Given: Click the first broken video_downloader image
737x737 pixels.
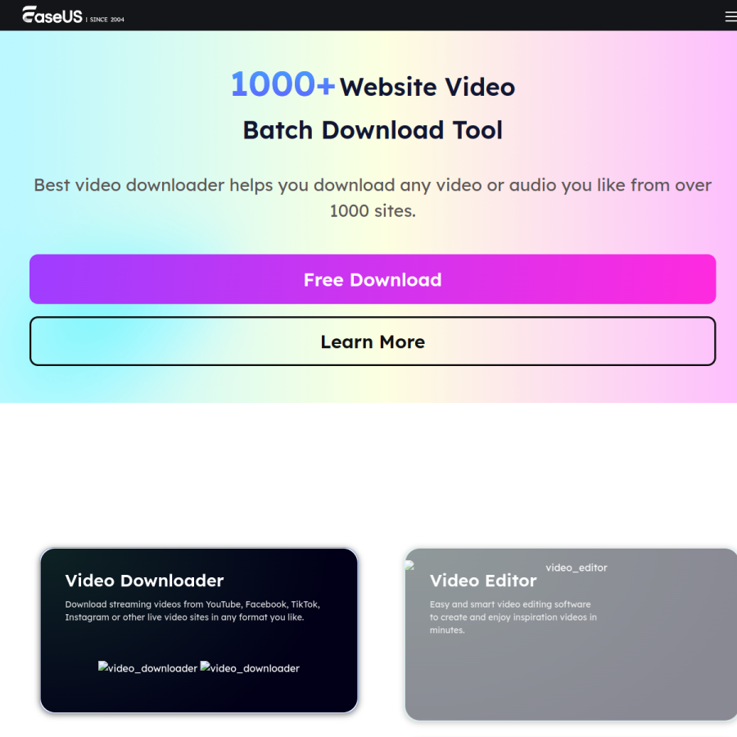Looking at the screenshot, I should (x=147, y=667).
